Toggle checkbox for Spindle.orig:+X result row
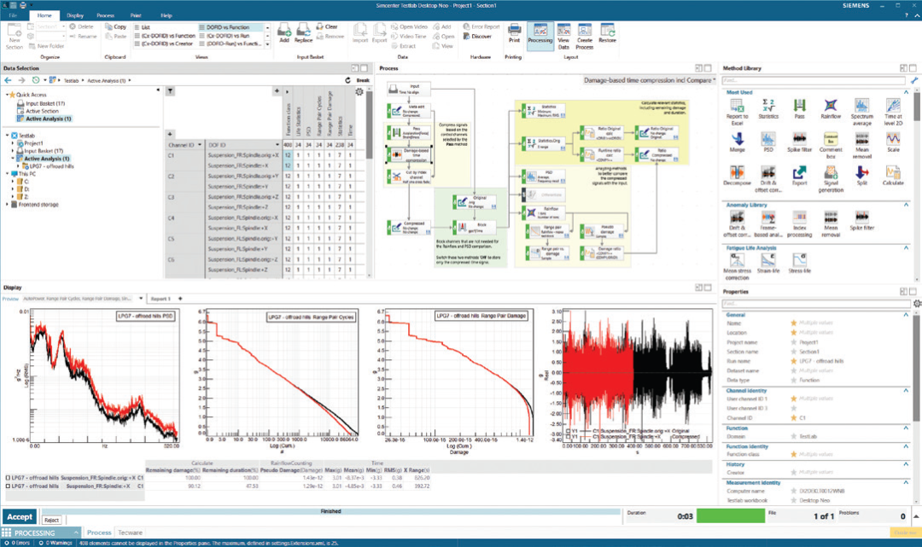This screenshot has height=547, width=922. click(x=8, y=478)
